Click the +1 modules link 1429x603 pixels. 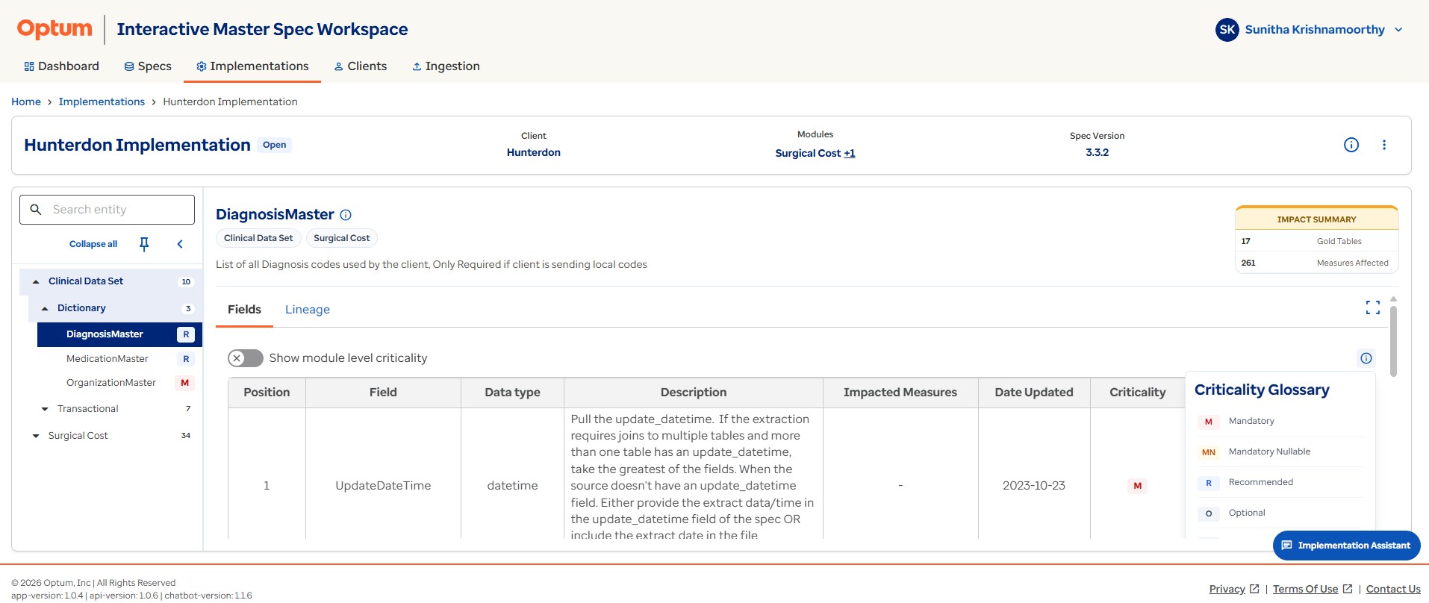[850, 153]
